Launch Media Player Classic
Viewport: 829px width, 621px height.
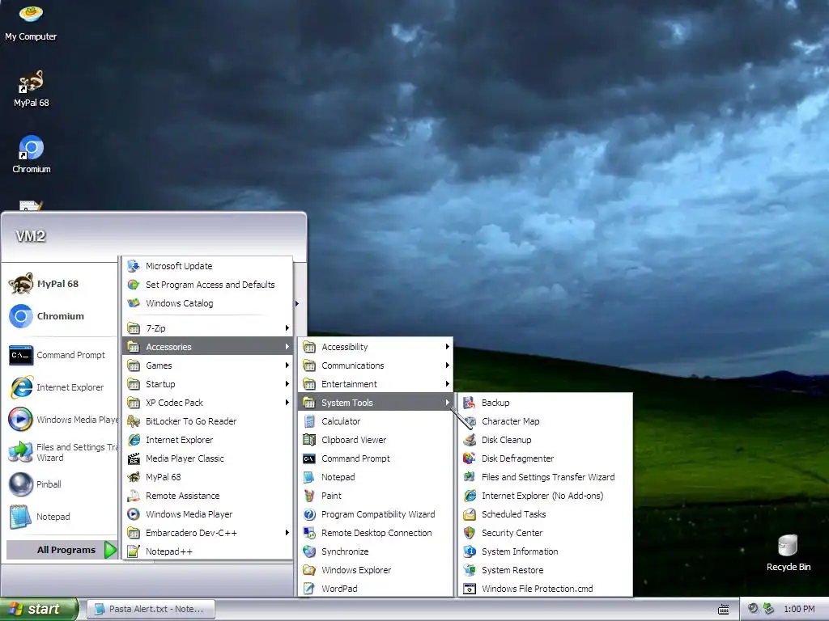(207, 458)
